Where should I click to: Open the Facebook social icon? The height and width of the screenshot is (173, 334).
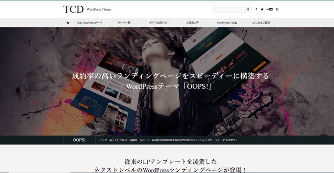pos(256,10)
